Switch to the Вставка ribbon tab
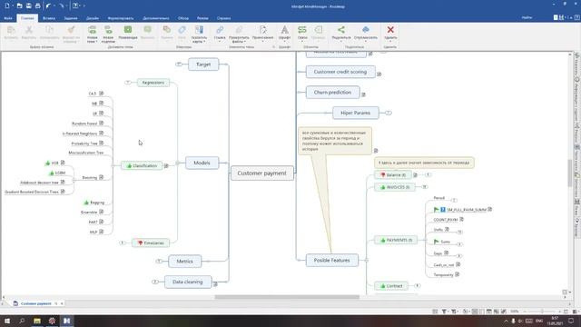This screenshot has height=327, width=581. pos(48,18)
